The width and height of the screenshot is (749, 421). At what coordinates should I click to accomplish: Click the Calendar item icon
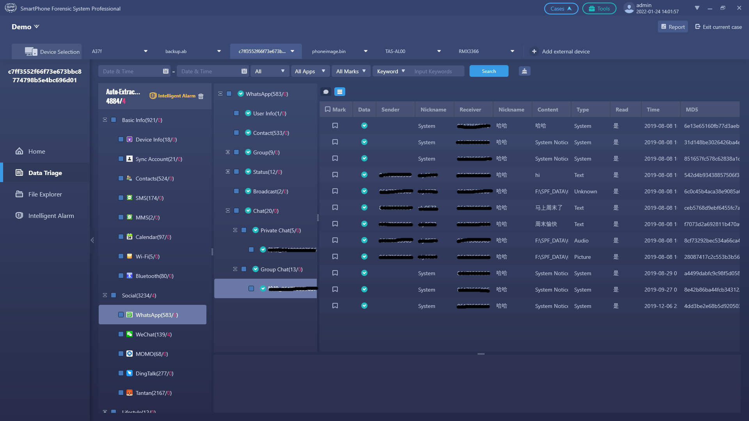point(130,237)
